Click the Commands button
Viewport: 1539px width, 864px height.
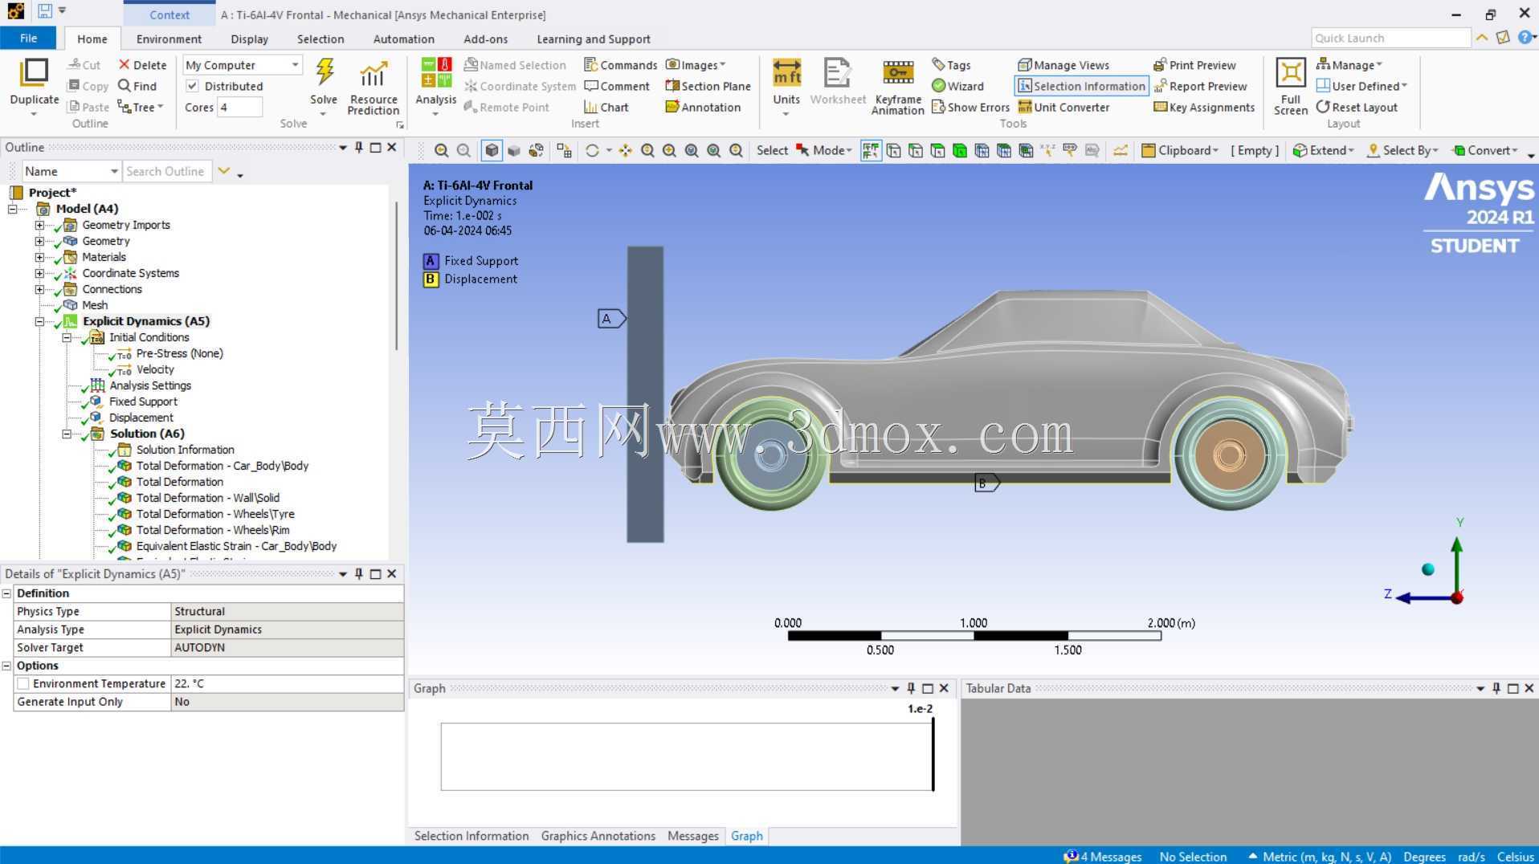[620, 65]
